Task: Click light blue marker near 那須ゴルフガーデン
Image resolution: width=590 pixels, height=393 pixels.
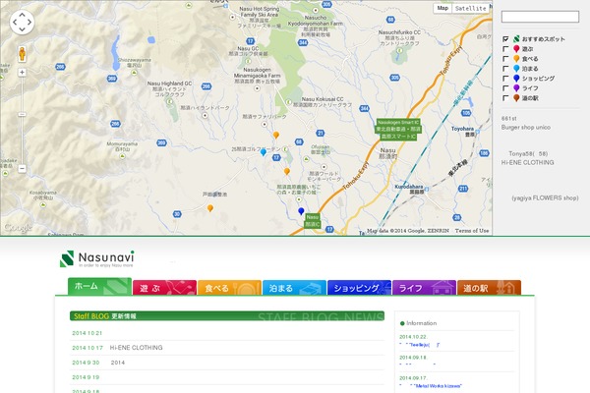Action: (x=263, y=152)
